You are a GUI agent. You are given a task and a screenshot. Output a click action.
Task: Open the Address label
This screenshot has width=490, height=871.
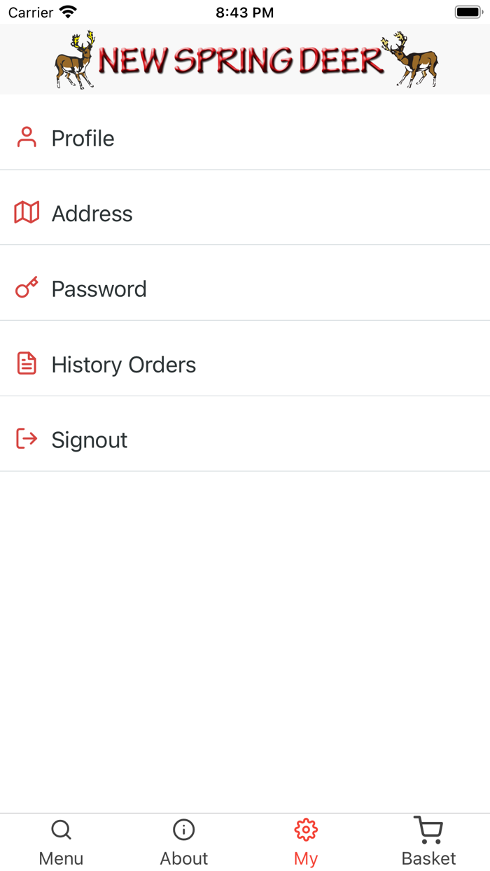[92, 214]
